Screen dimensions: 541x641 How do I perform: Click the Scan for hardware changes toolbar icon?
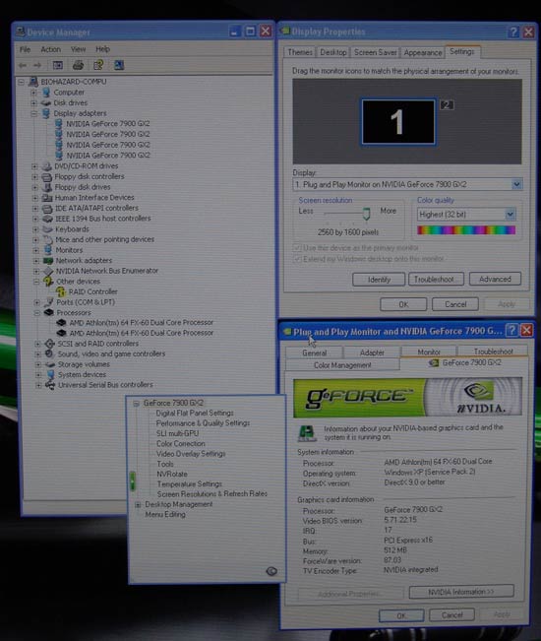[x=119, y=65]
